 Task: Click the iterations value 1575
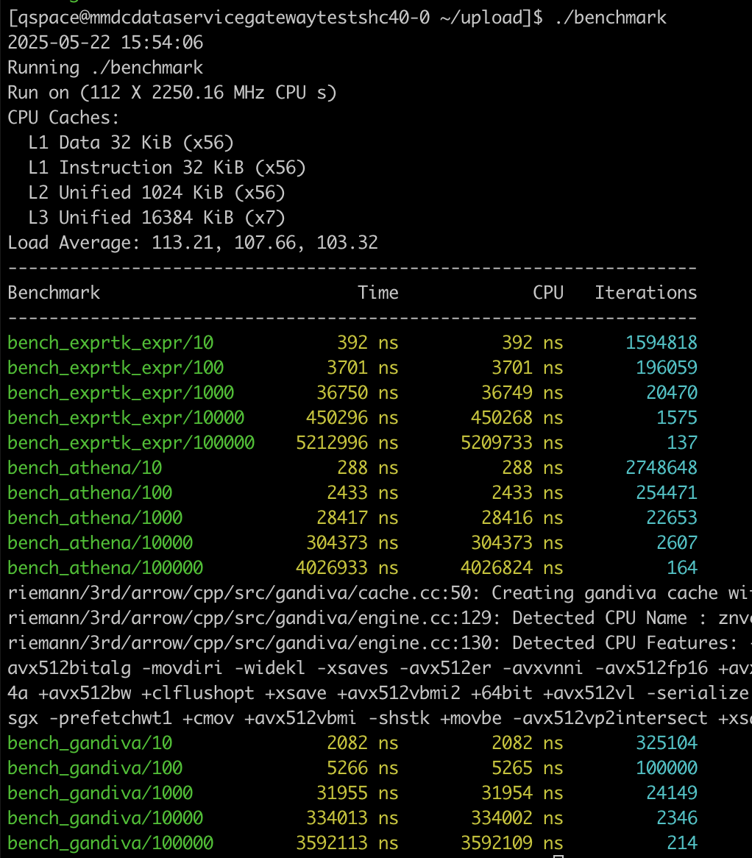click(677, 418)
